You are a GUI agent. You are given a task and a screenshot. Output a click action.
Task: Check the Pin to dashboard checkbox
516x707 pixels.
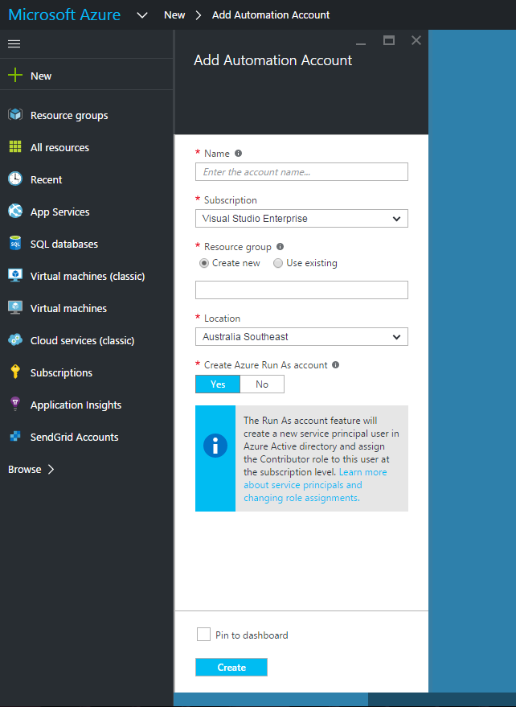[203, 634]
